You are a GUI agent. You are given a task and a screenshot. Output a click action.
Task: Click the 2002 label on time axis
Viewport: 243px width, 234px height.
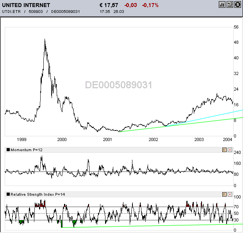153,139
